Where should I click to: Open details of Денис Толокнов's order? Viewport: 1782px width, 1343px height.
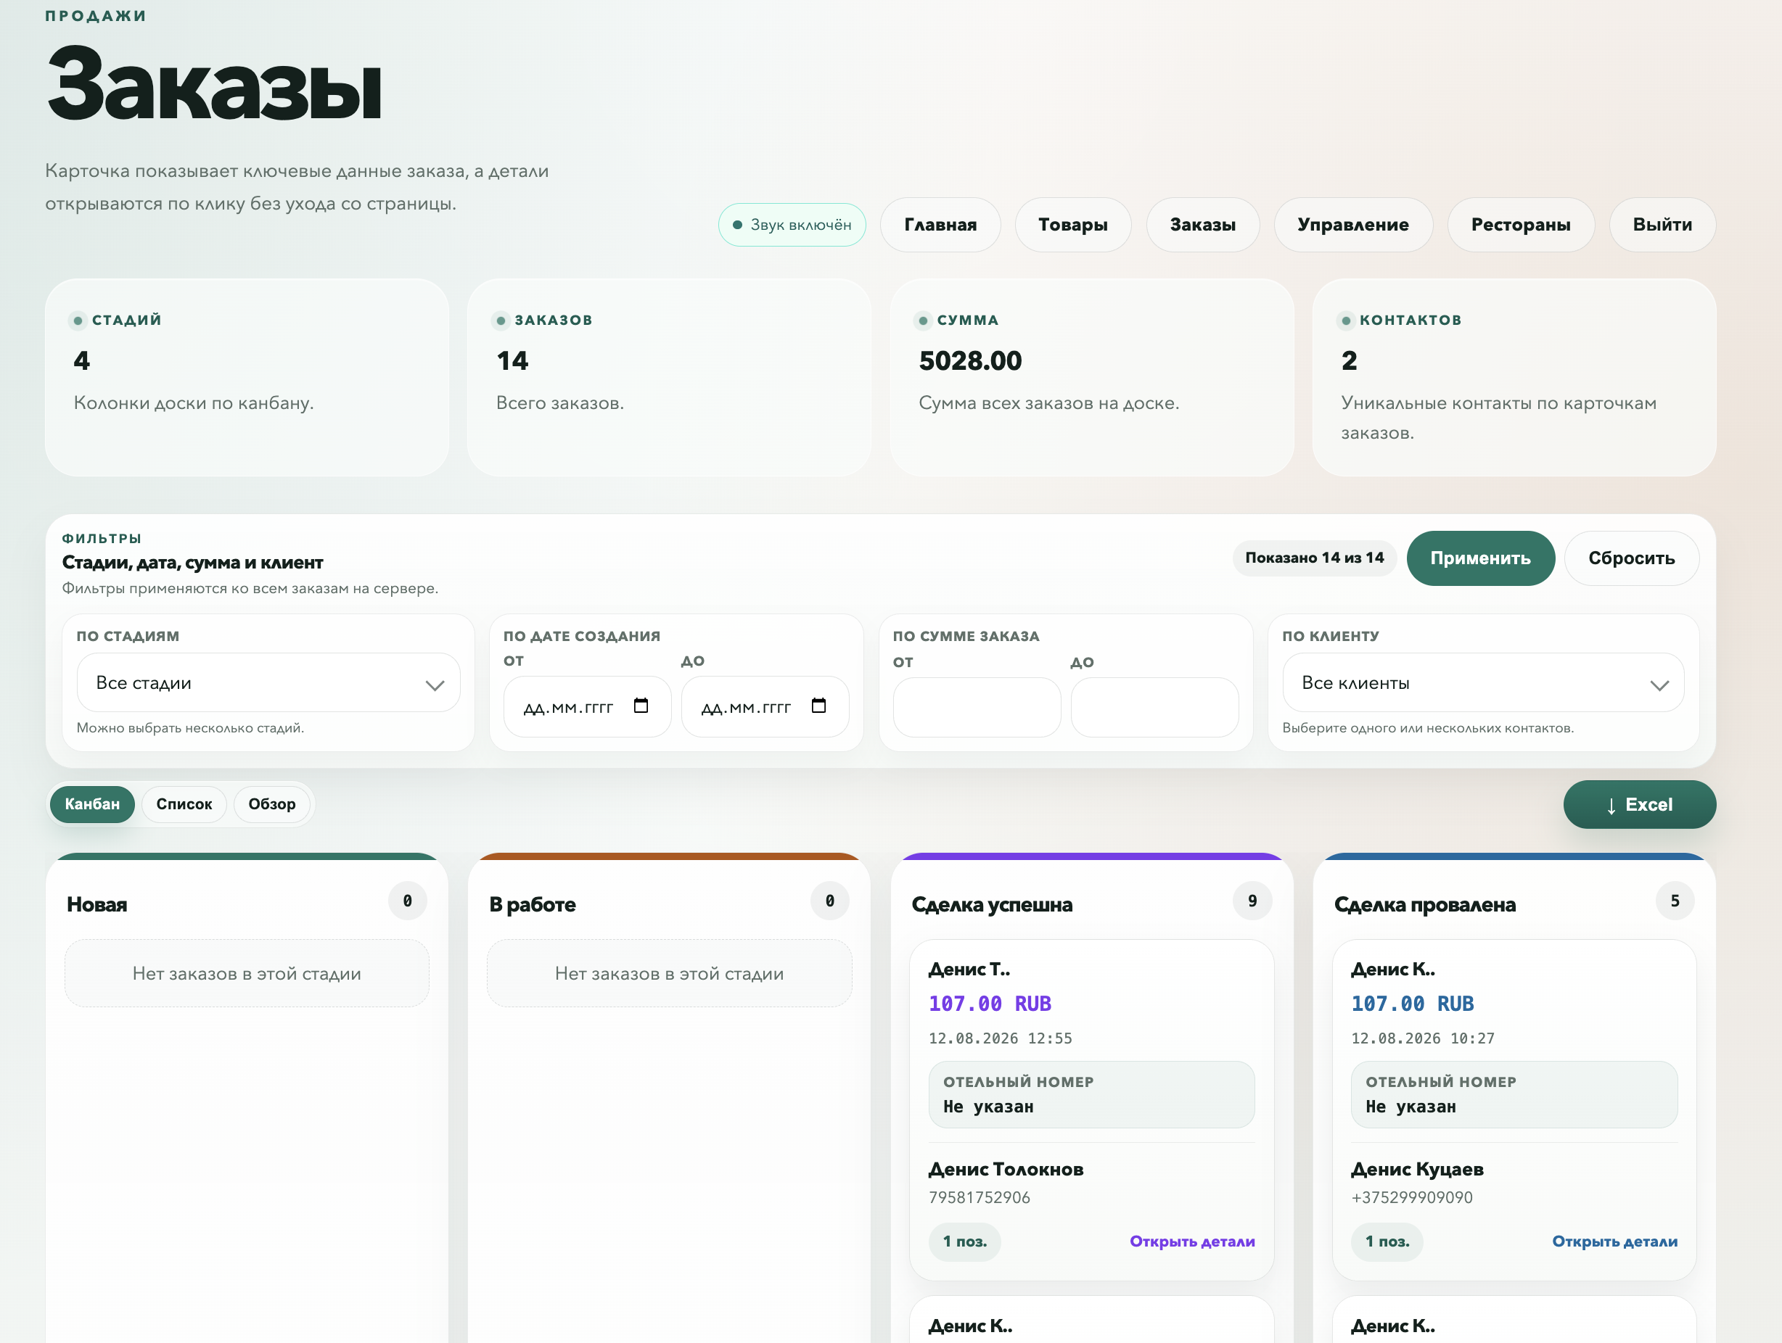tap(1191, 1241)
